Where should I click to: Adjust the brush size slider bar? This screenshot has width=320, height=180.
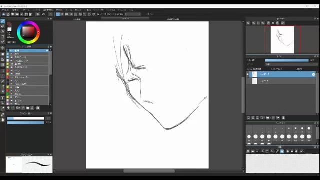pos(25,118)
